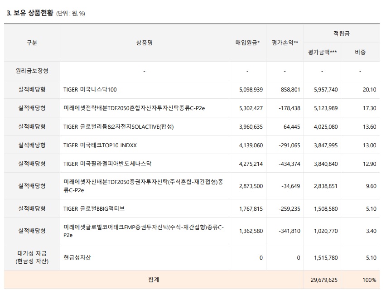The image size is (391, 295).
Task: Click product name 'TIGER 미국나스닥100'
Action: tap(90, 90)
